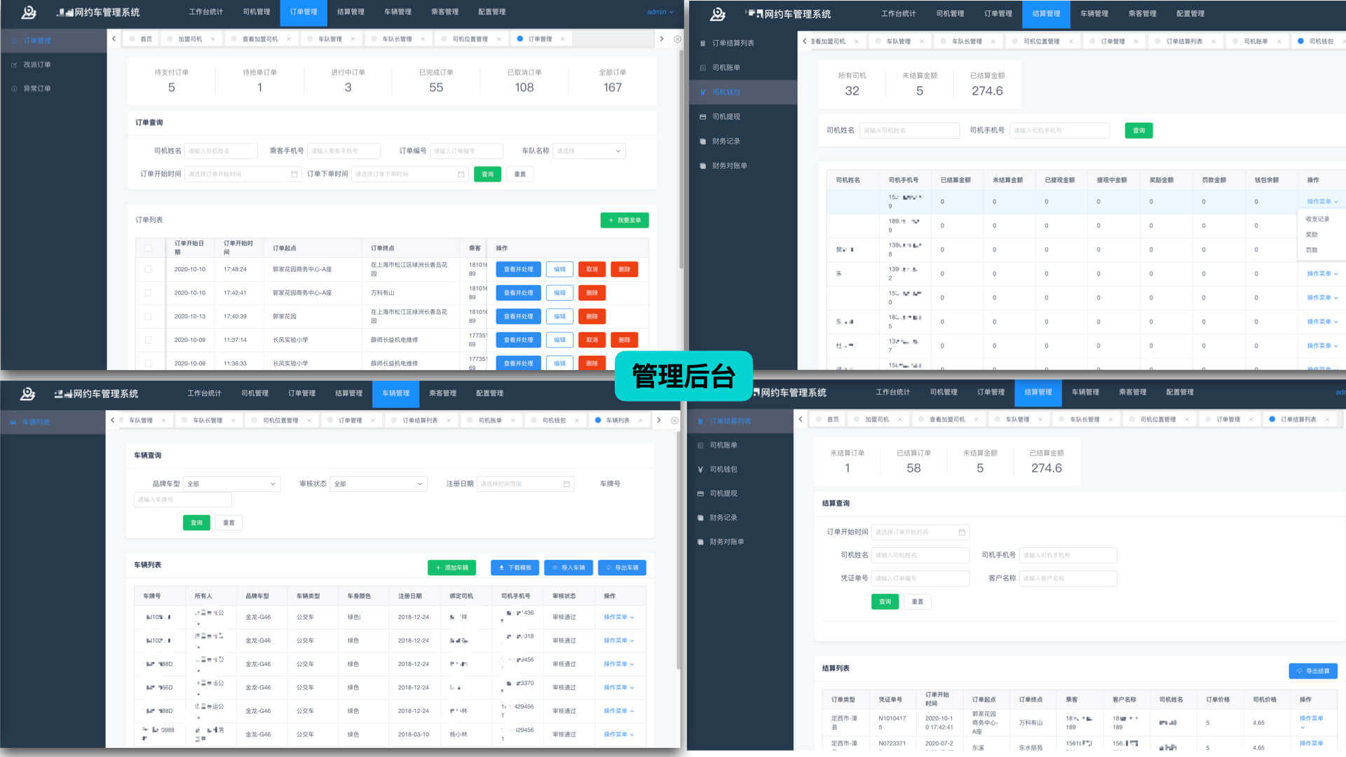Open 配置管理 menu in 司机钱包 window
The image size is (1346, 757).
[x=1190, y=13]
